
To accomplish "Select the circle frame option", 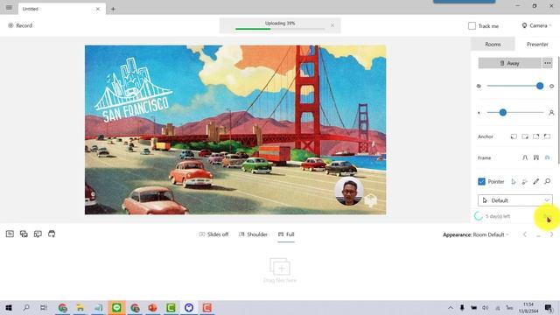I will click(x=547, y=157).
